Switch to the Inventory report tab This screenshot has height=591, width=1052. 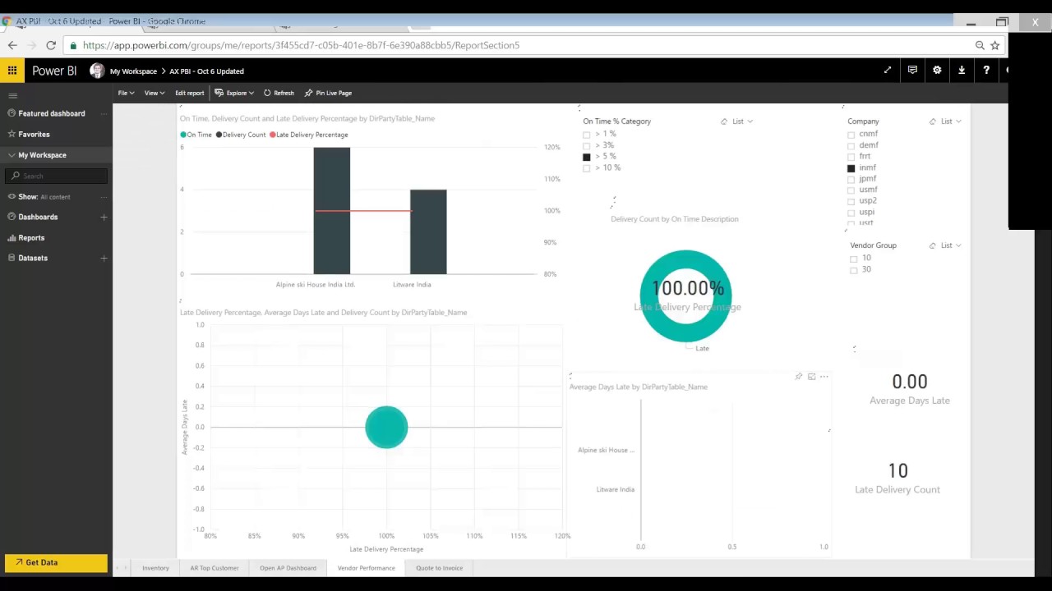[x=155, y=568]
